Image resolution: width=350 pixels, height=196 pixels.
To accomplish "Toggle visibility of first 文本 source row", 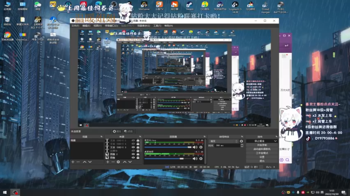I will tap(133, 140).
